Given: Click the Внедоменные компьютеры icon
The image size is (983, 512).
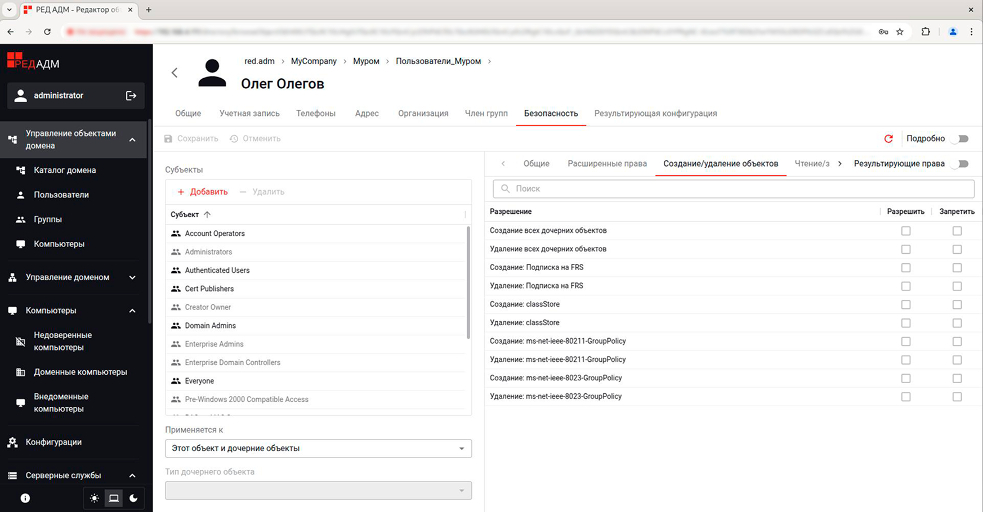Looking at the screenshot, I should [21, 403].
